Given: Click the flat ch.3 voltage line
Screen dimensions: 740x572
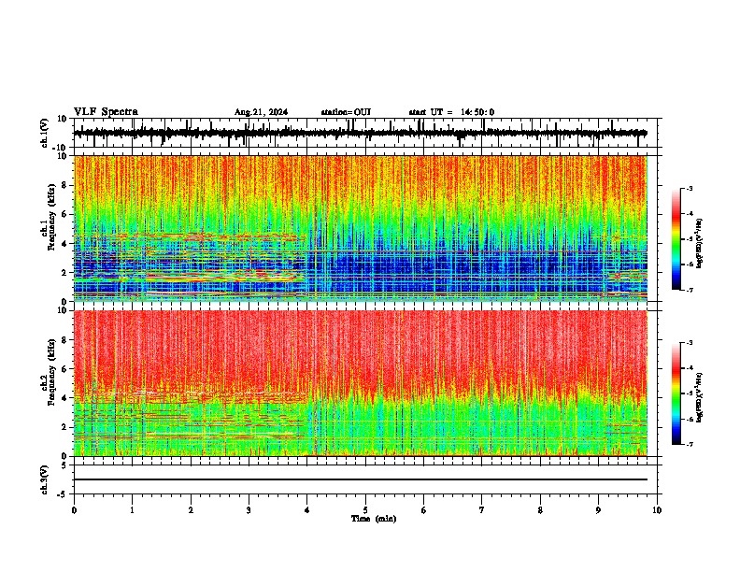Looking at the screenshot, I should (x=361, y=479).
